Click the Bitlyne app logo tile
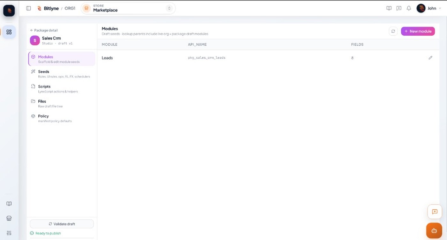 point(9,10)
